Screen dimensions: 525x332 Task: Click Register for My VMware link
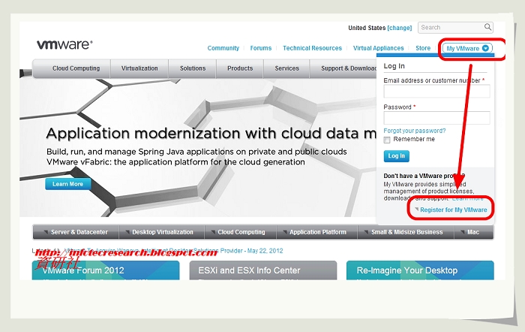click(453, 210)
